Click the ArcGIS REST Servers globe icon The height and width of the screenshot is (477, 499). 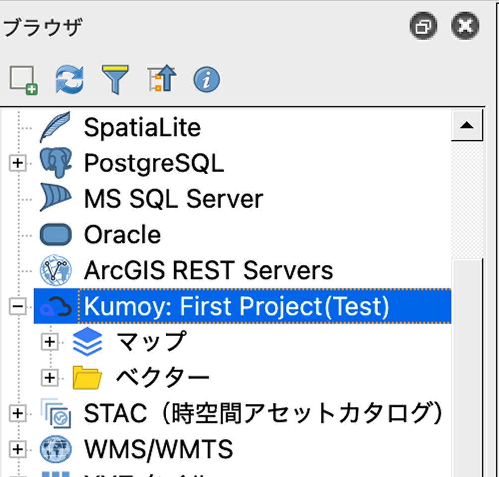point(56,270)
